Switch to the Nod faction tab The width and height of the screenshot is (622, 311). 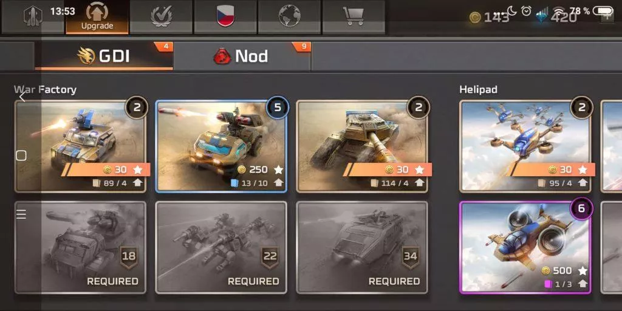[242, 56]
